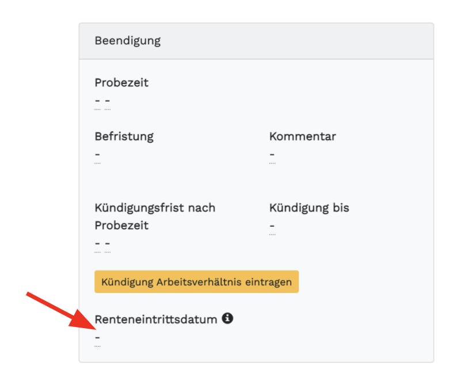Image resolution: width=457 pixels, height=381 pixels.
Task: Edit the empty Renteneintrittsdatum value
Action: [97, 338]
